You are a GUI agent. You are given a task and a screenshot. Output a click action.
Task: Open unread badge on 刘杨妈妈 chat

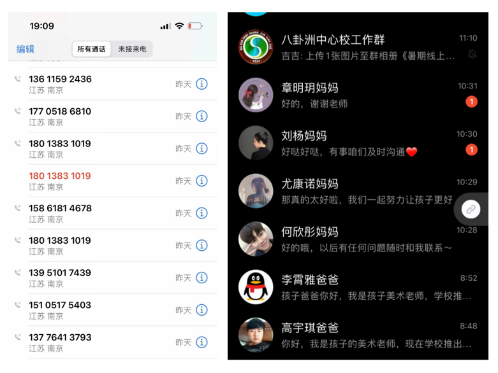tap(471, 150)
